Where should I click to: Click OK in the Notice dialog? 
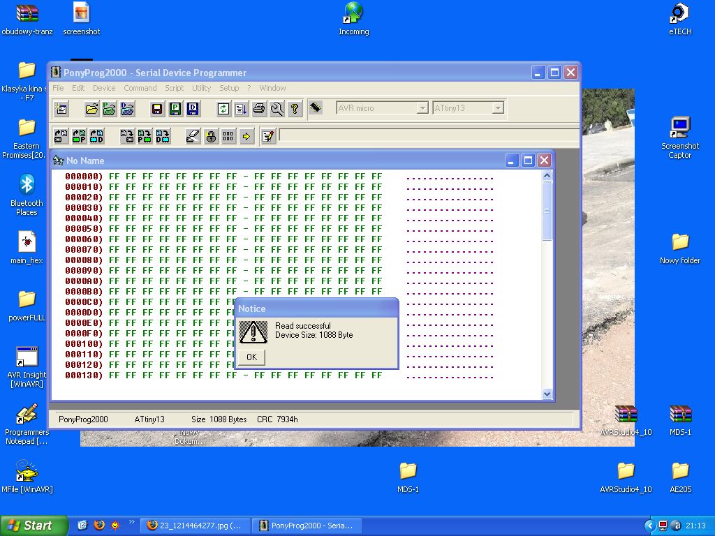pos(251,357)
